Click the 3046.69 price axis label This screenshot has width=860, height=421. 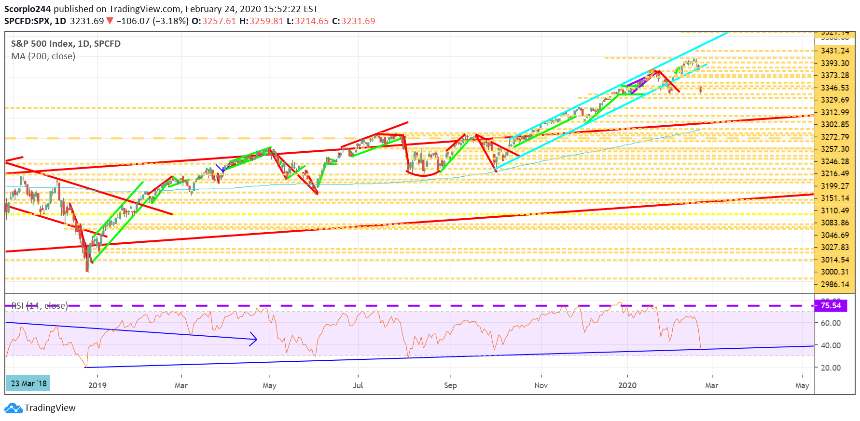835,235
